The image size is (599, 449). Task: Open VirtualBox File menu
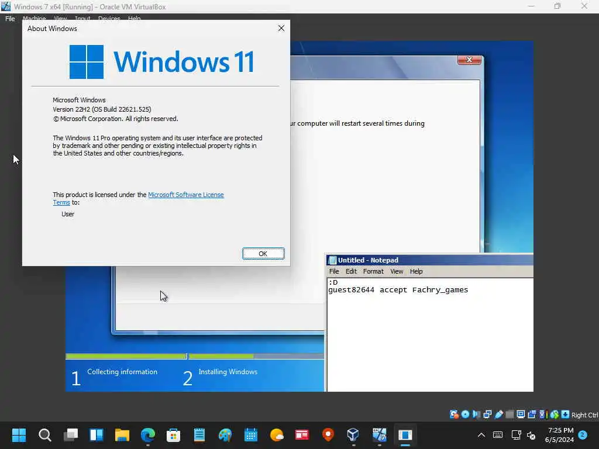tap(10, 18)
